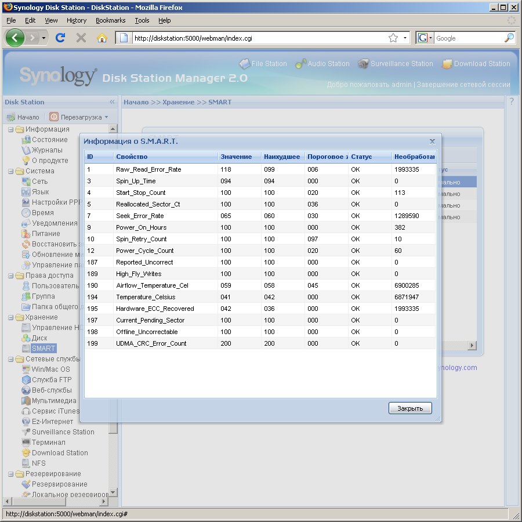This screenshot has height=522, width=522.
Task: Bookmark the page with the star icon
Action: 393,38
